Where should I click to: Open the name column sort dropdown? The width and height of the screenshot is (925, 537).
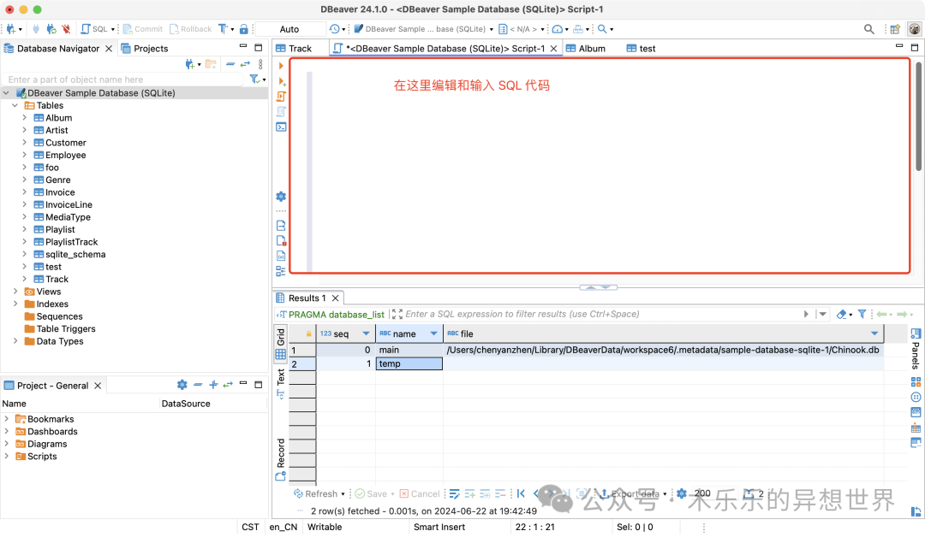pyautogui.click(x=433, y=333)
